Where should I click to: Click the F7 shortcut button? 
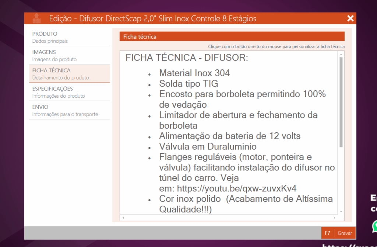327,233
